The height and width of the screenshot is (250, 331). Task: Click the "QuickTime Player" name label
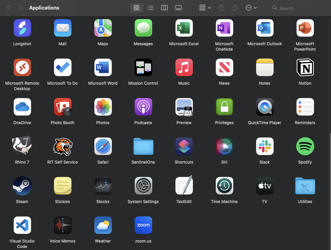point(265,123)
